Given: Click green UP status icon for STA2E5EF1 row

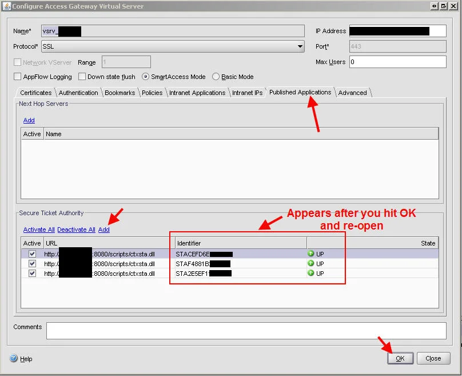Looking at the screenshot, I should [x=310, y=273].
